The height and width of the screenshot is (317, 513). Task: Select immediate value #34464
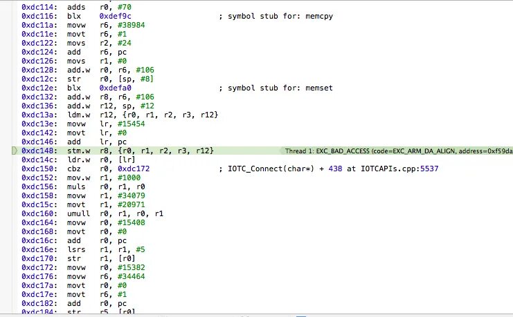tap(132, 276)
